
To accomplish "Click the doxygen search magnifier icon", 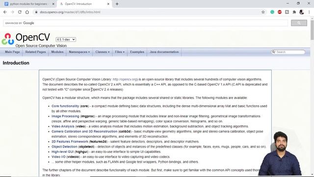I will click(x=274, y=52).
